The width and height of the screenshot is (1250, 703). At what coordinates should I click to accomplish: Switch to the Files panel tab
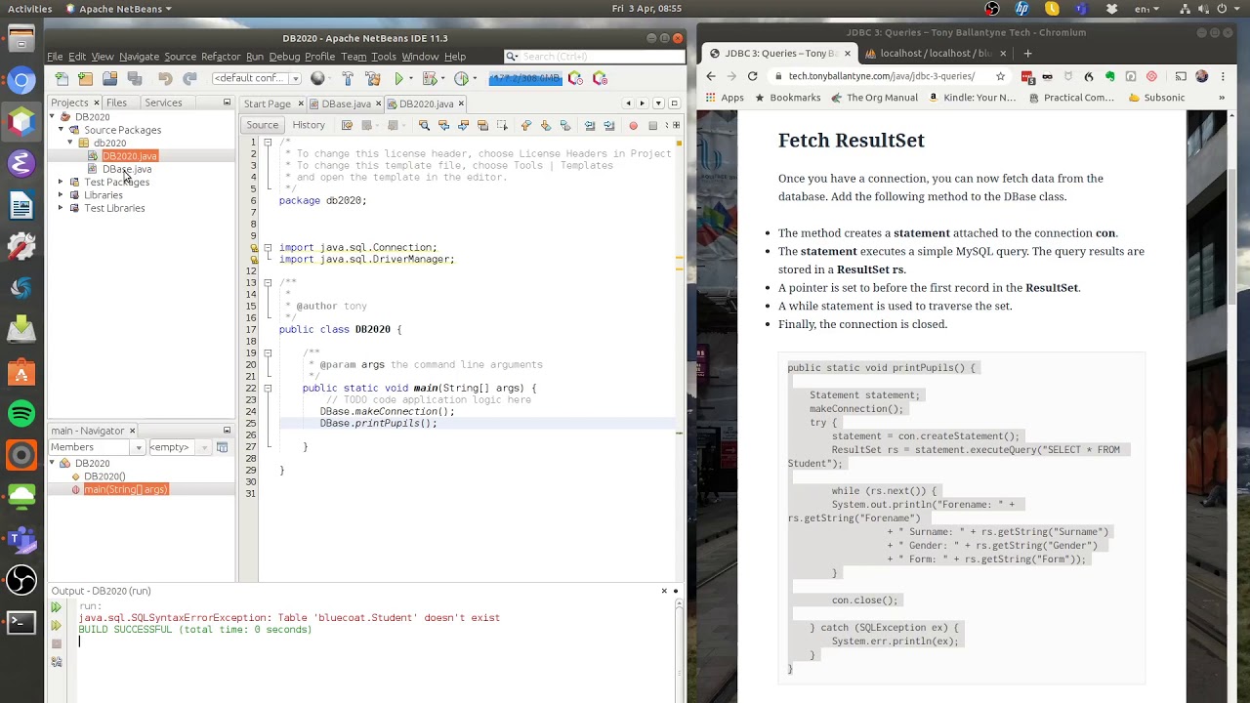(116, 103)
